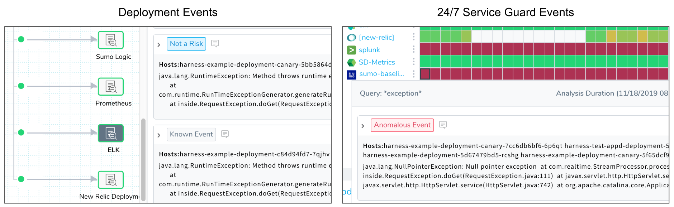Screen dimensions: 674x207
Task: Click the Anomalous Event label
Action: 402,125
